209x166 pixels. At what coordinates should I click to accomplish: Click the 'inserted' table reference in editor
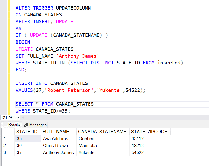(169, 63)
